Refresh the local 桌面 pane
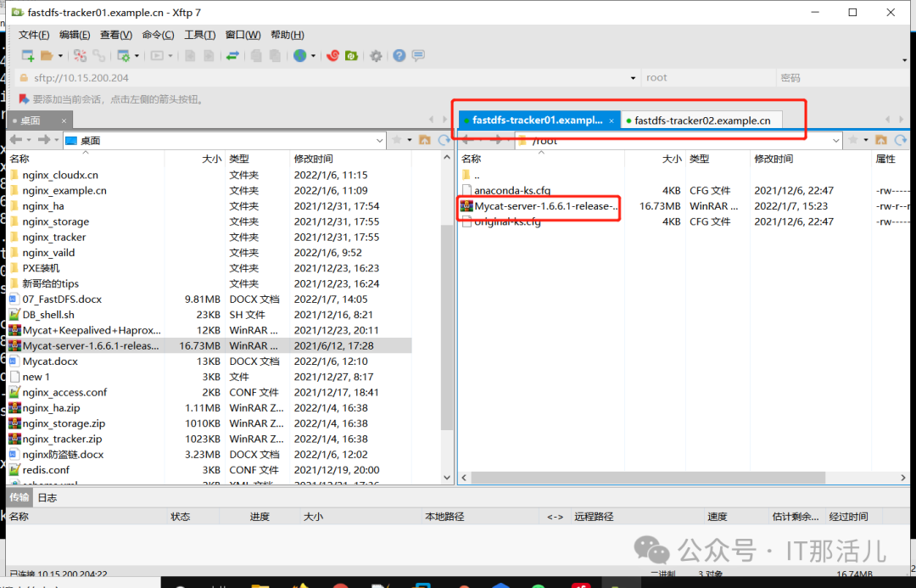This screenshot has height=588, width=916. [444, 140]
